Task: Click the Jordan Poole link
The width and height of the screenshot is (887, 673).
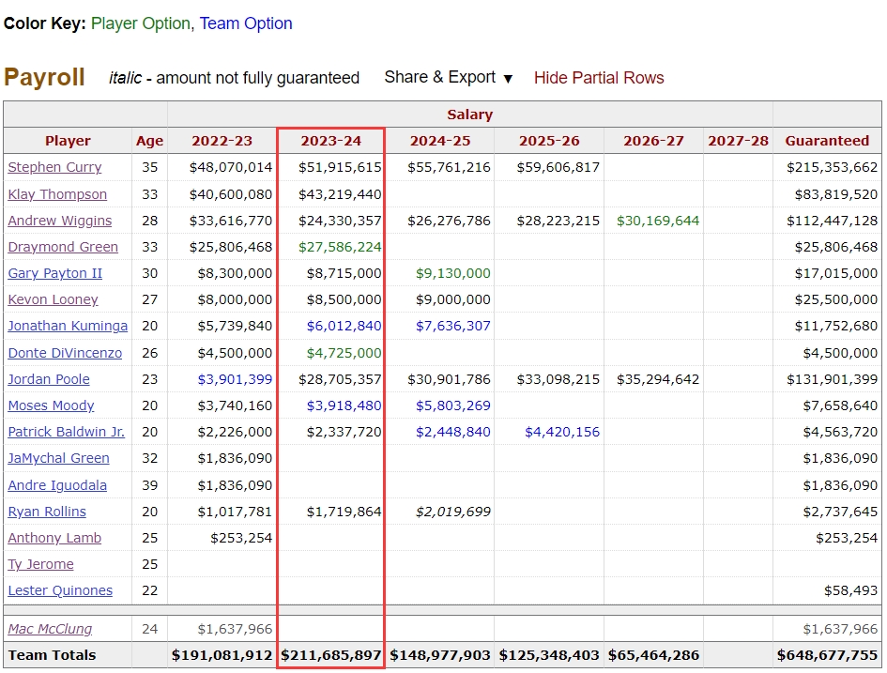Action: [49, 379]
